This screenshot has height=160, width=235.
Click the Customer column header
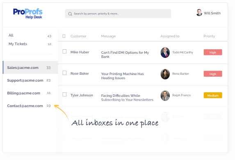tap(78, 36)
